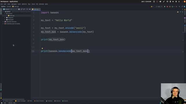
Task: Open the Code menu
Action: (x=19, y=4)
